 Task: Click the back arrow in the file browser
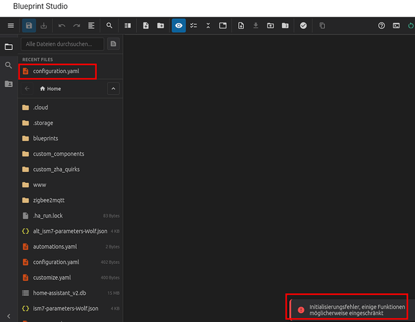pos(27,89)
